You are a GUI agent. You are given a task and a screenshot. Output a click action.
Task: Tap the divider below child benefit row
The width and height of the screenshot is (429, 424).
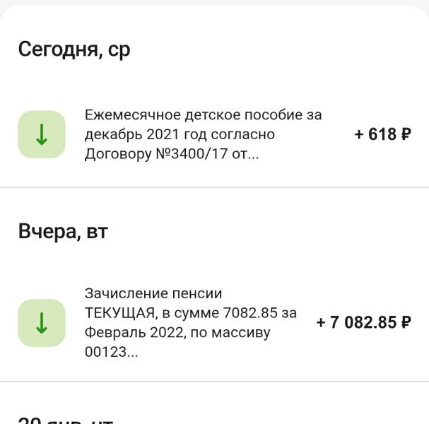(215, 187)
